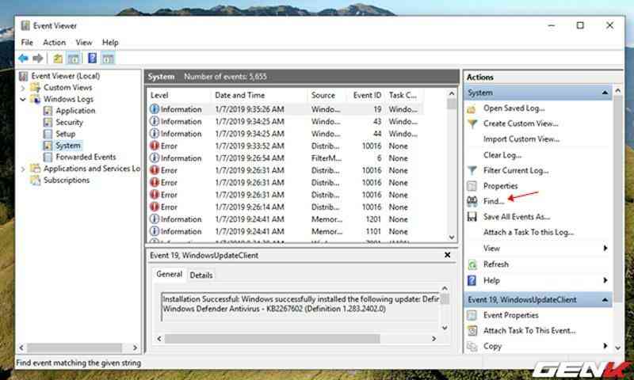Click Open Saved Log action
Viewport: 634px width, 380px height.
click(x=514, y=108)
